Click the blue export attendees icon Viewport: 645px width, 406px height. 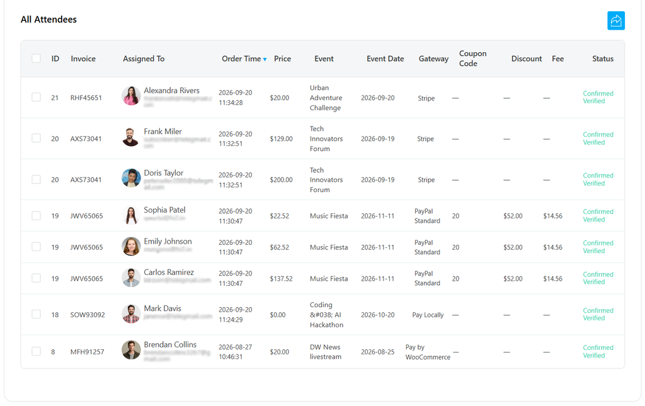point(616,21)
